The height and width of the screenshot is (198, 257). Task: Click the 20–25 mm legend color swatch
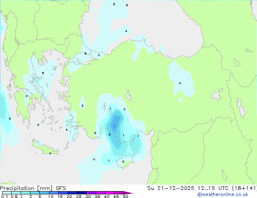pyautogui.click(x=73, y=193)
